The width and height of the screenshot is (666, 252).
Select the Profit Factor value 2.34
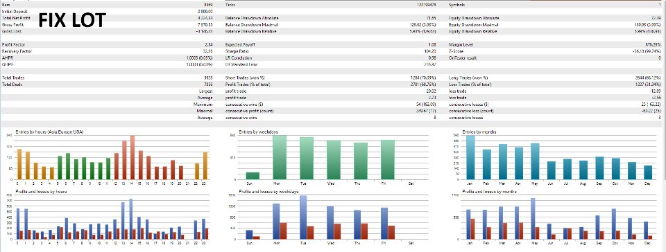coord(209,44)
